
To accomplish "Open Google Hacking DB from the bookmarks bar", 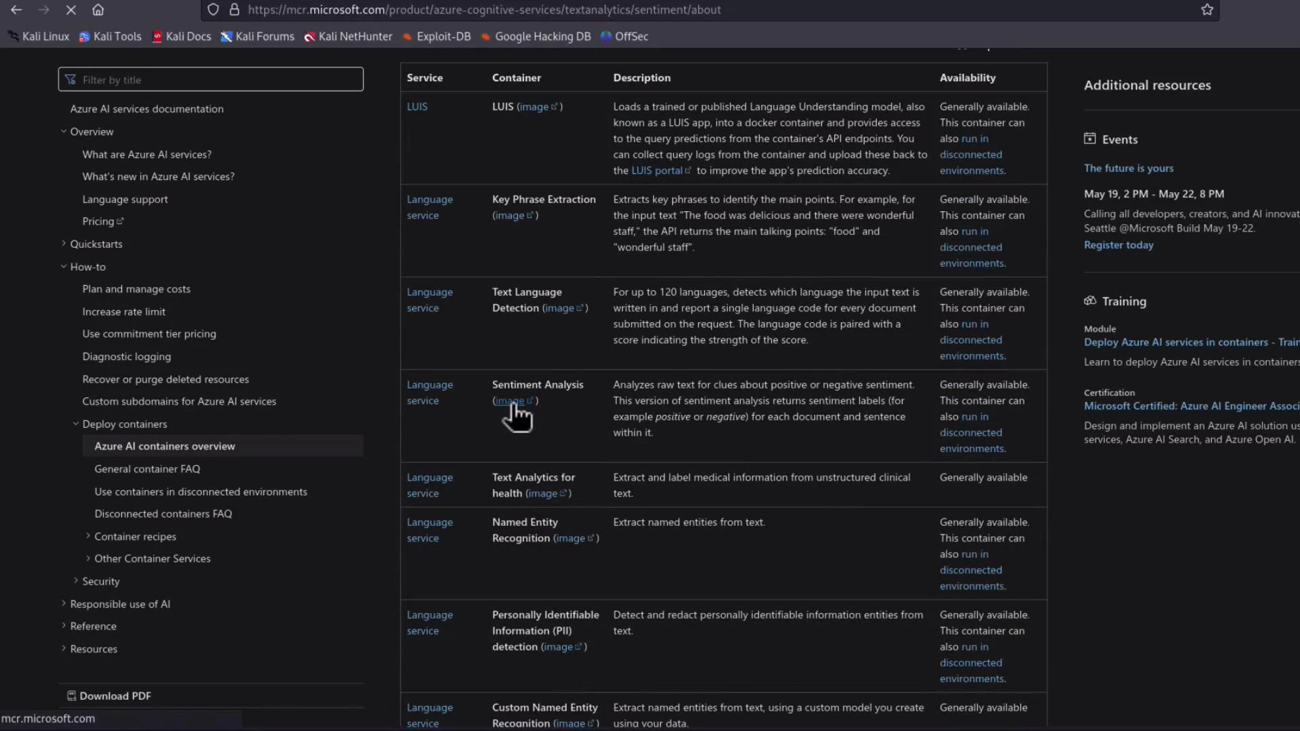I will (x=536, y=37).
